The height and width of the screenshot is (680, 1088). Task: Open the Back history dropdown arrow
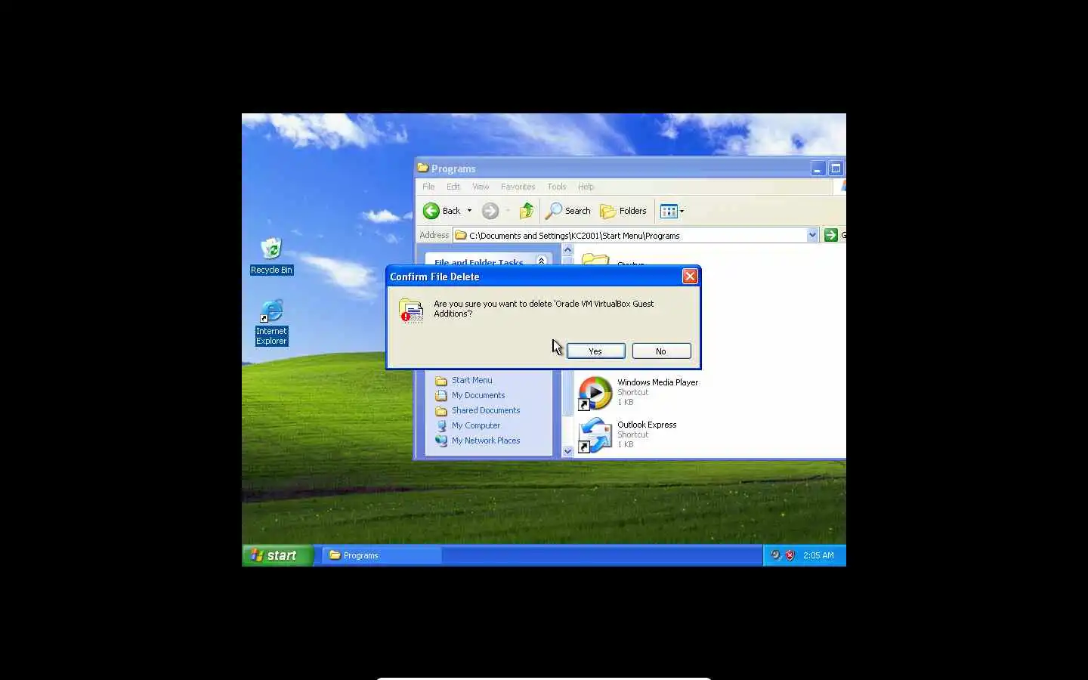tap(469, 211)
